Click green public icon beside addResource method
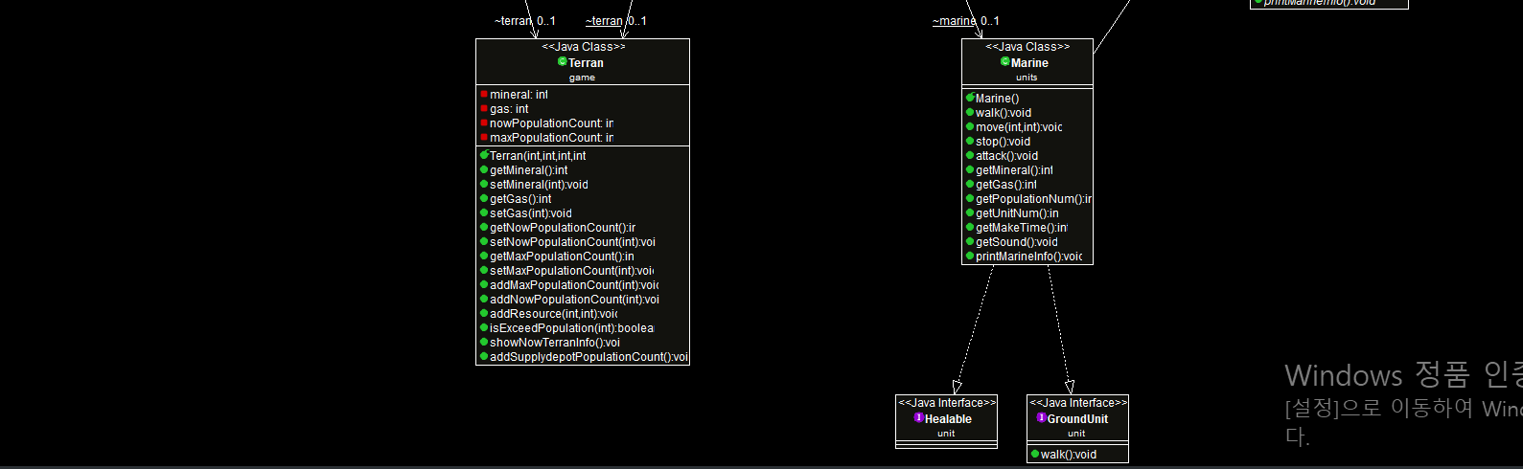Image resolution: width=1523 pixels, height=469 pixels. click(x=484, y=314)
